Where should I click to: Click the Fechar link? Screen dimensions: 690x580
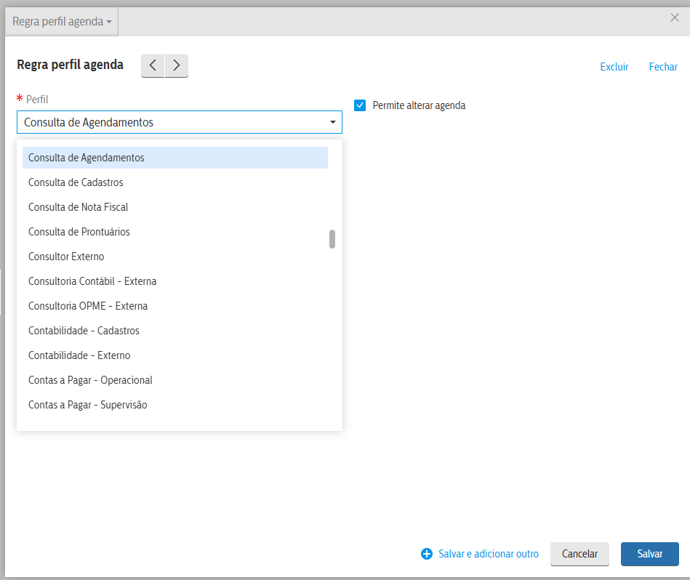(x=663, y=67)
